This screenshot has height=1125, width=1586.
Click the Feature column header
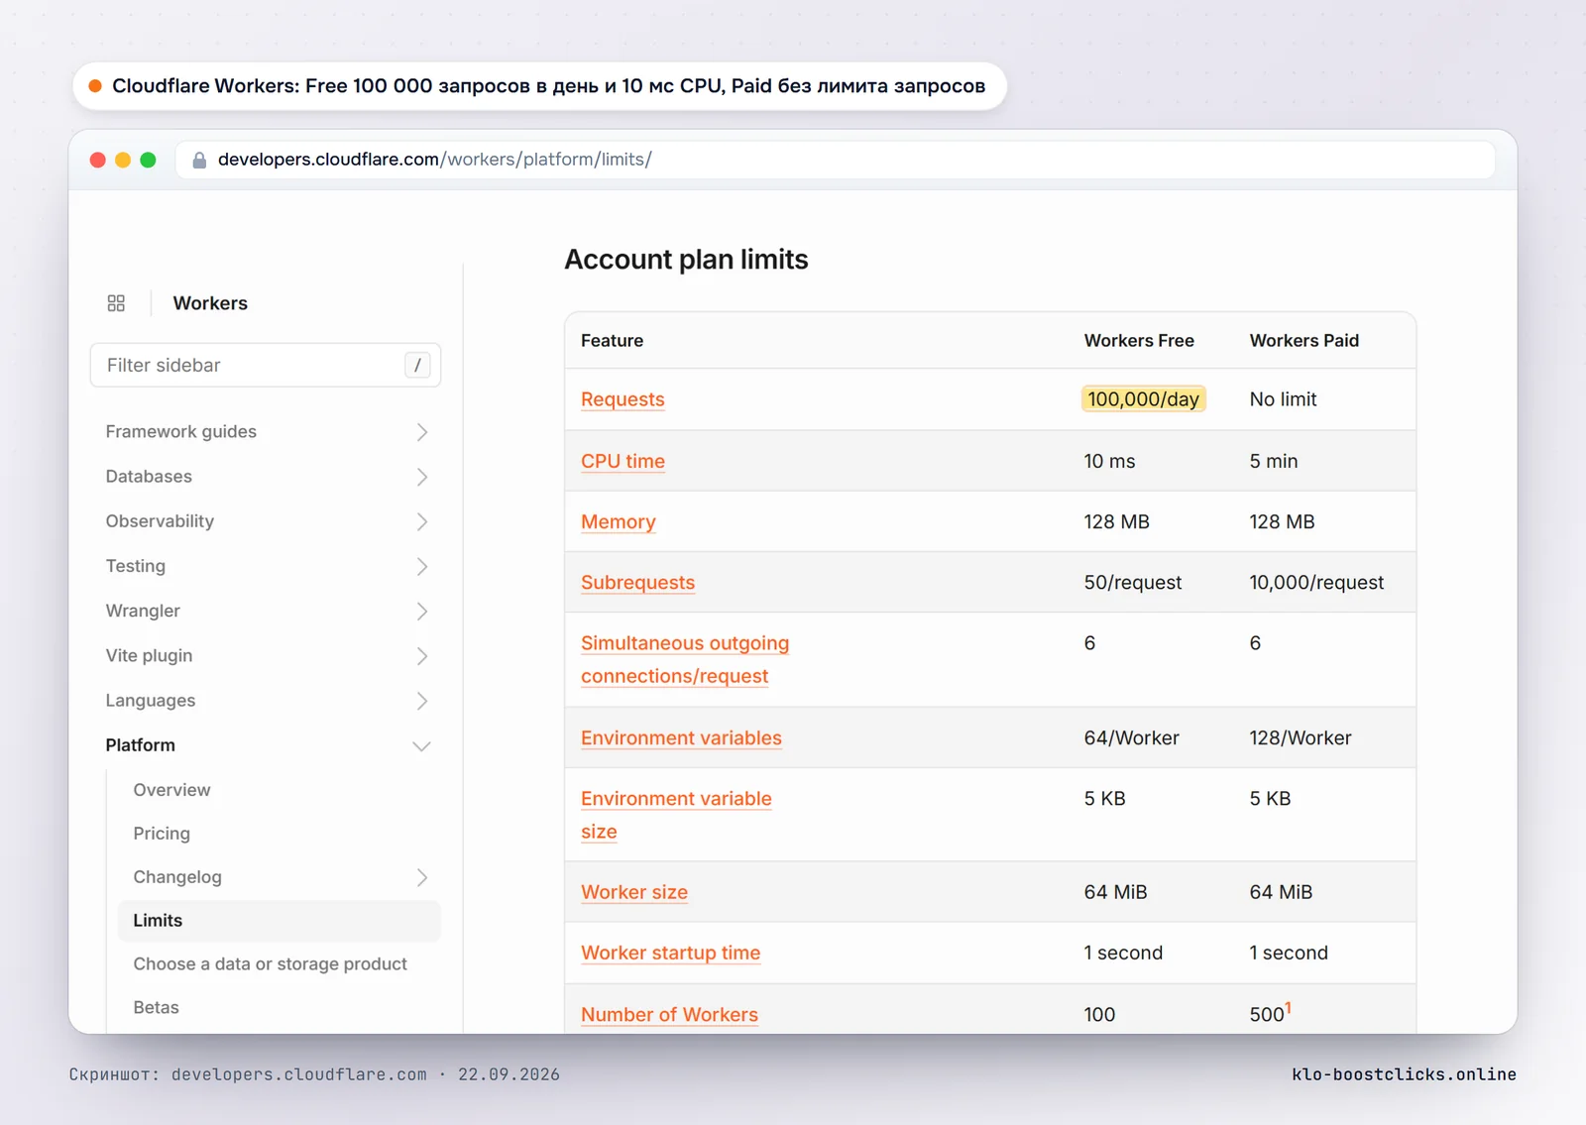pos(612,341)
